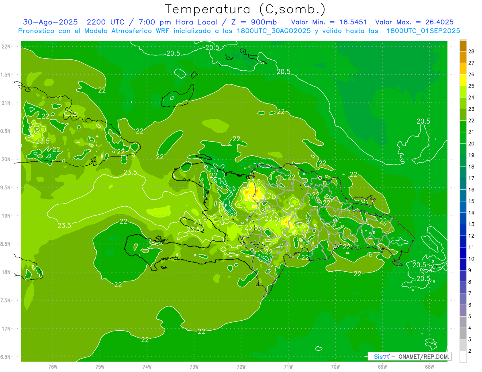The height and width of the screenshot is (372, 482).
Task: Select "Valor Min. = 18.5451" in header
Action: click(329, 22)
